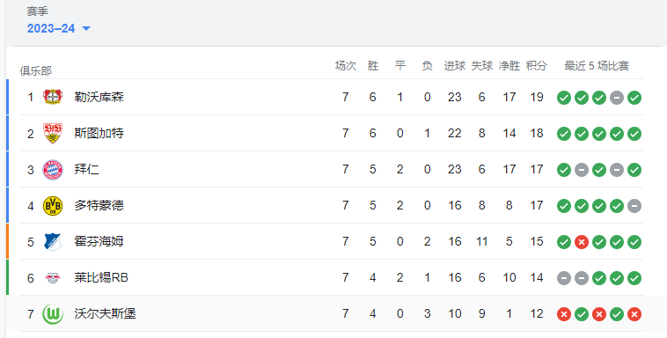The height and width of the screenshot is (338, 667).
Task: Click Hoffenheim's red loss result icon
Action: click(x=582, y=242)
